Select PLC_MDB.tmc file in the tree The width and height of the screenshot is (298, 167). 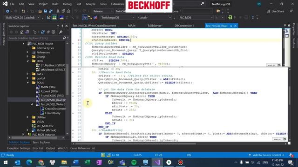click(x=45, y=126)
